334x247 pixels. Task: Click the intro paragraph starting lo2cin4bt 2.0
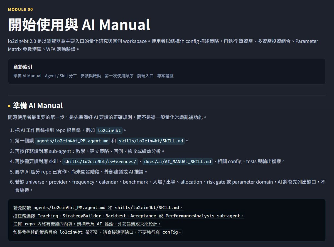click(x=163, y=45)
